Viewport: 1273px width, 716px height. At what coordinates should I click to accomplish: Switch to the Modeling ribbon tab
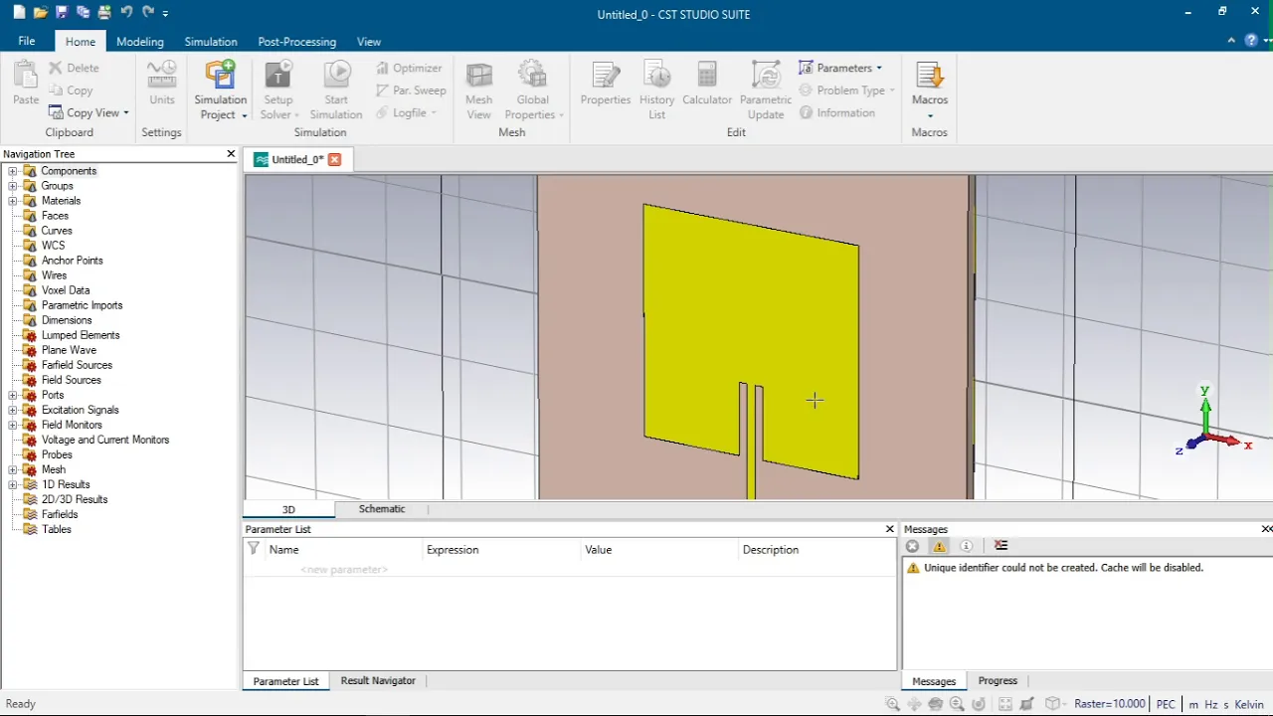pyautogui.click(x=139, y=42)
